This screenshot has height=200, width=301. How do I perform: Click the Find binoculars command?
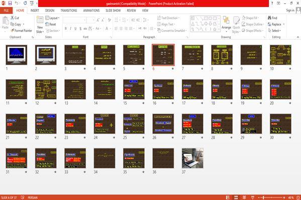tap(272, 18)
